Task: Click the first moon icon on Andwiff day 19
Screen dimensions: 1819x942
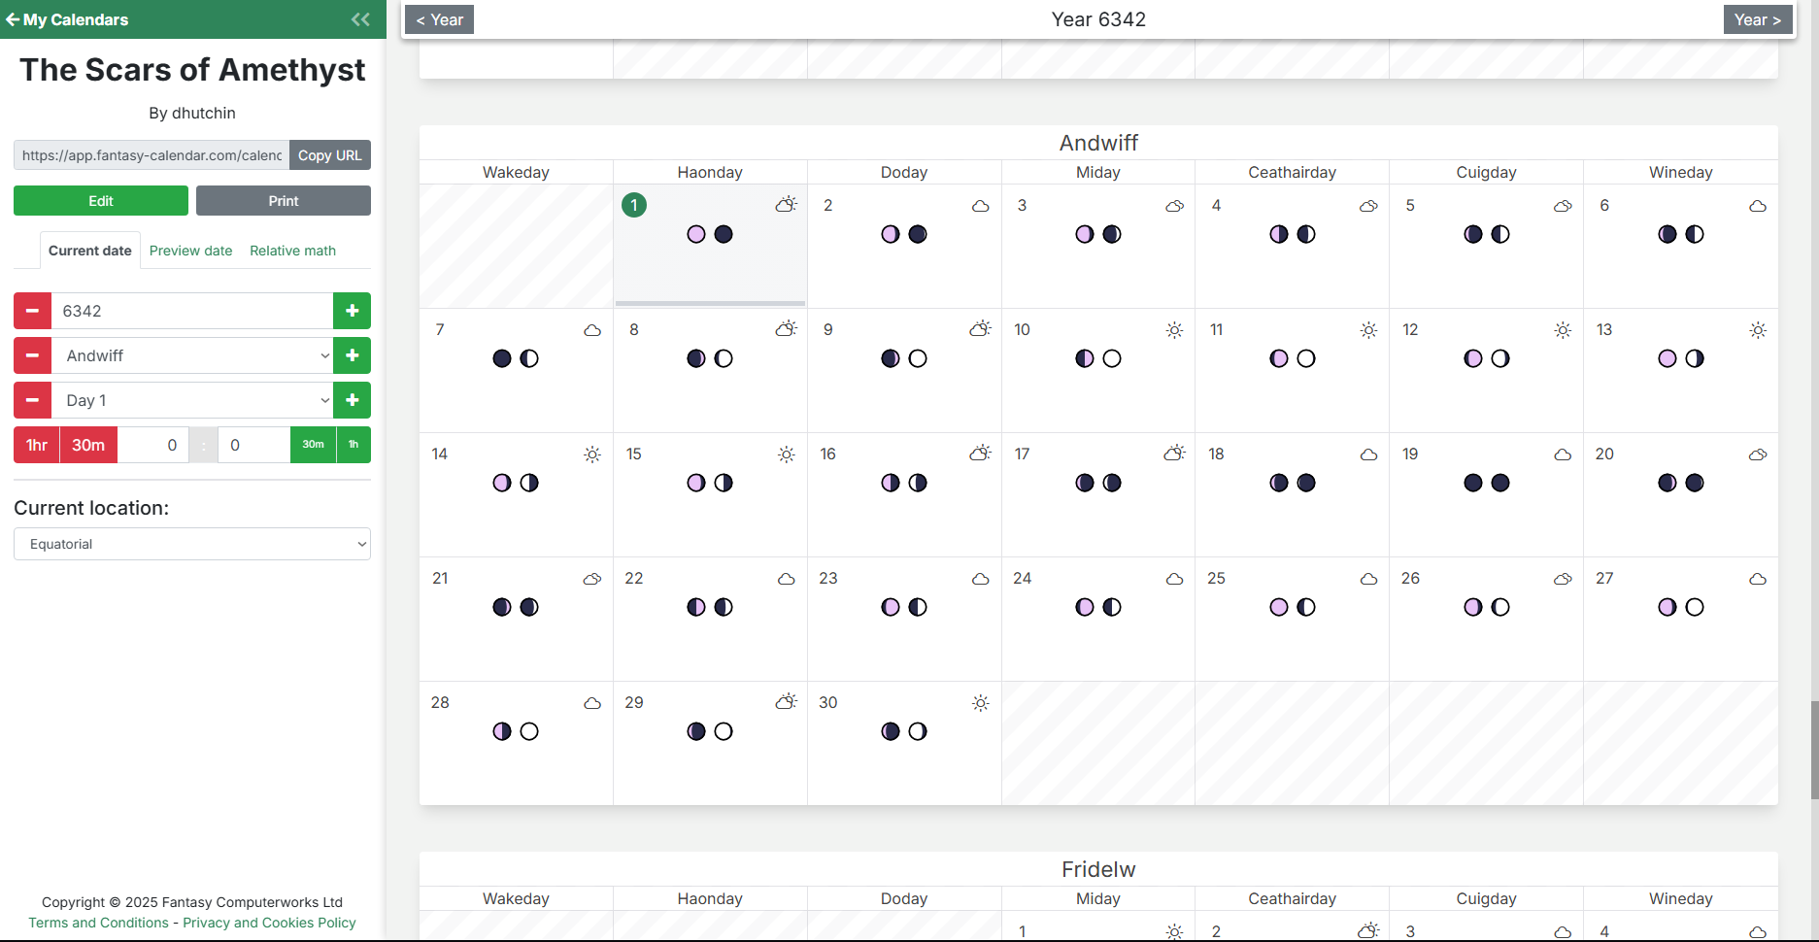Action: click(x=1473, y=483)
